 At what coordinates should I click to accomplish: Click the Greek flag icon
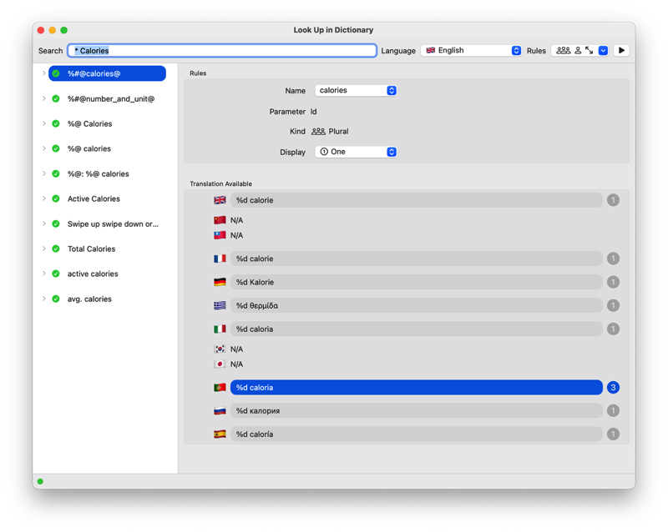point(220,306)
